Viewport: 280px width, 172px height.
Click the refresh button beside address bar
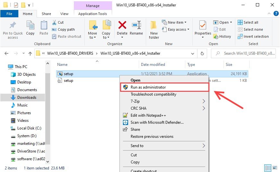coord(202,53)
